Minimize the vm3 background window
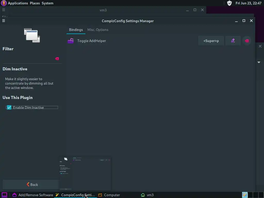The image size is (264, 198). (187, 10)
